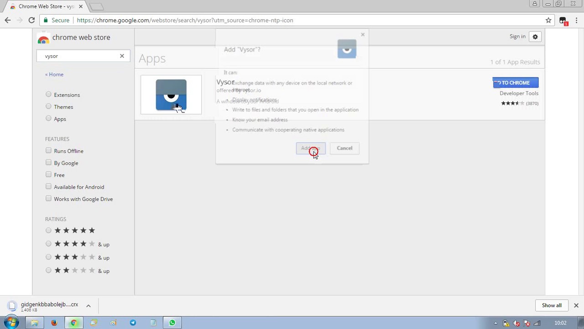This screenshot has height=329, width=584.
Task: Go to the Home link
Action: (54, 74)
